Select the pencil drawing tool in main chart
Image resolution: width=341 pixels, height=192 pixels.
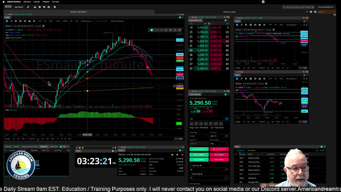point(11,21)
